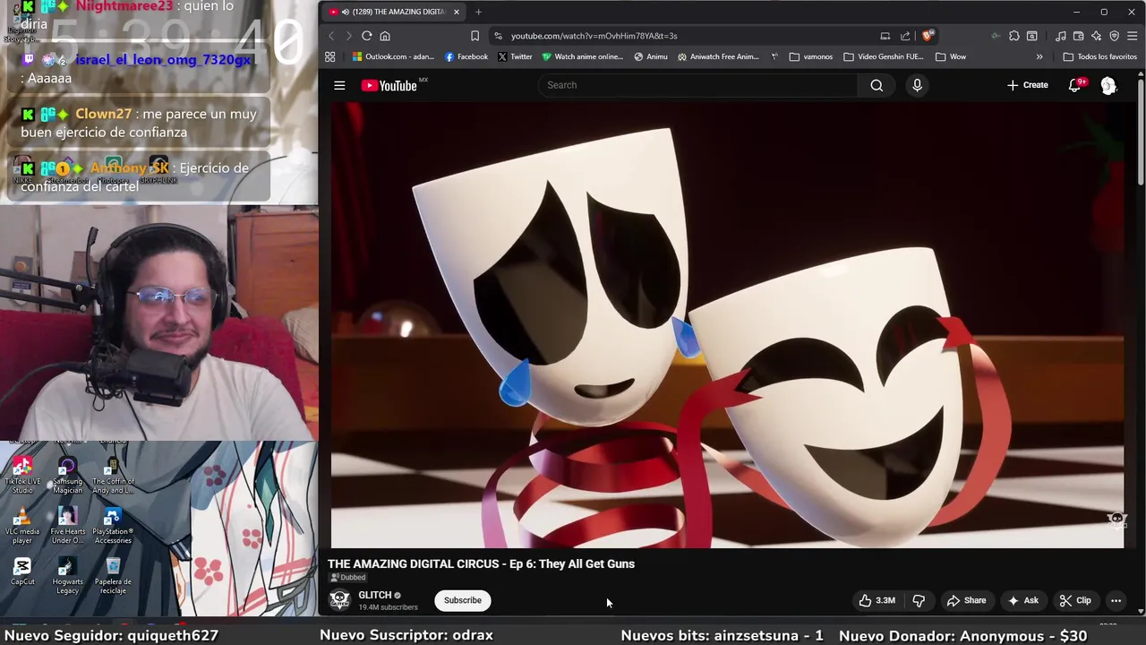Open the GLITCH channel avatar
This screenshot has height=645, width=1146.
[x=339, y=600]
